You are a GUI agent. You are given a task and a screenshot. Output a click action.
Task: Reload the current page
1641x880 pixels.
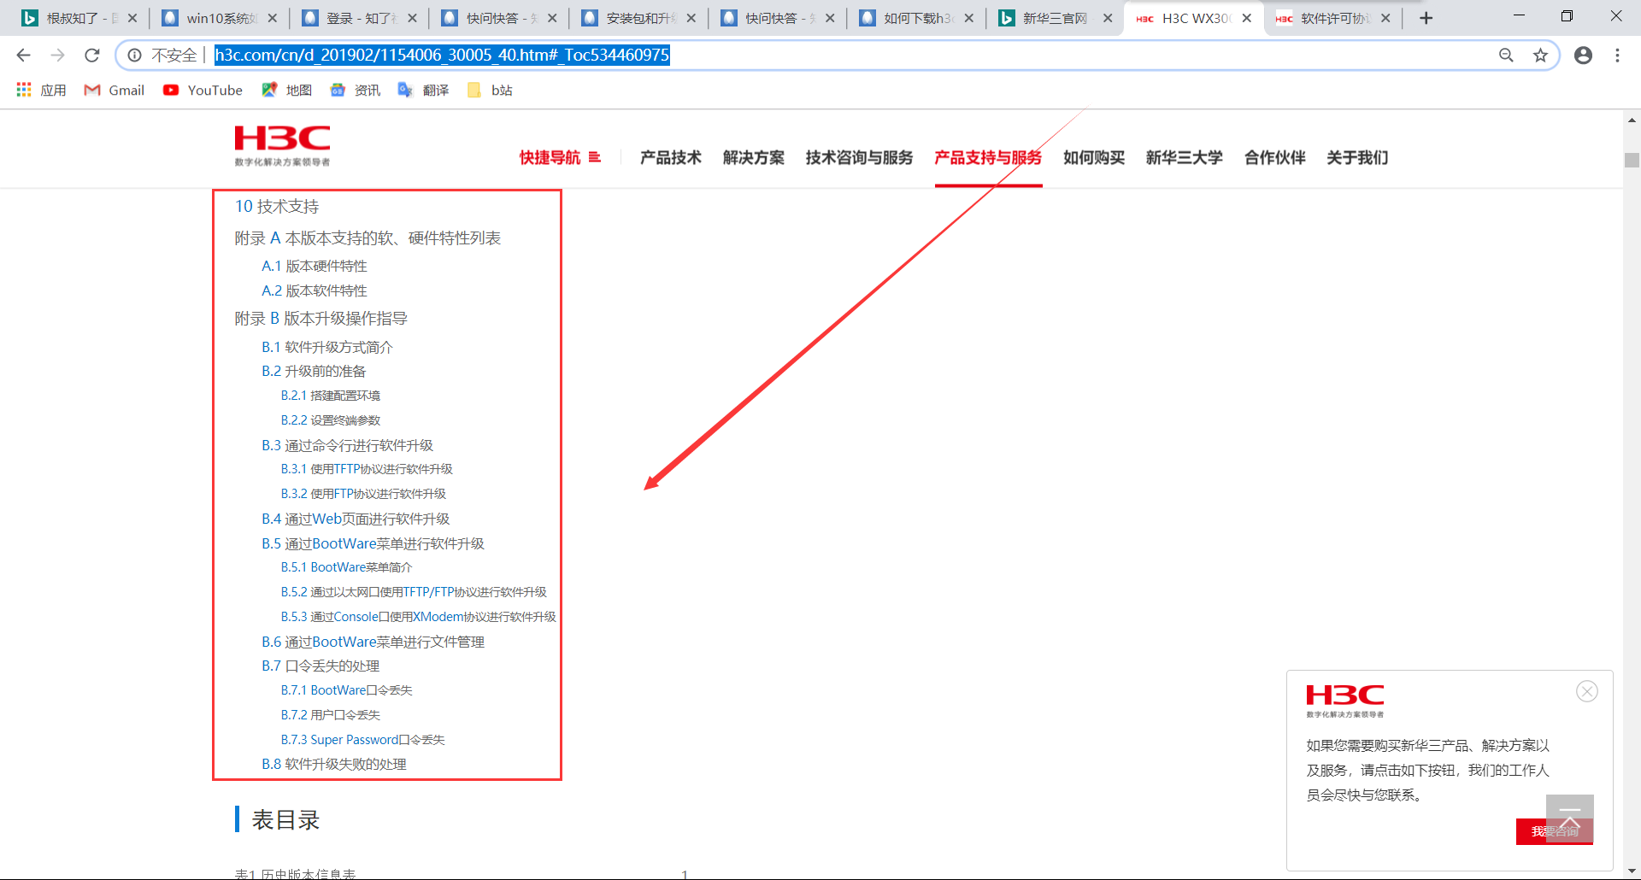pyautogui.click(x=92, y=56)
